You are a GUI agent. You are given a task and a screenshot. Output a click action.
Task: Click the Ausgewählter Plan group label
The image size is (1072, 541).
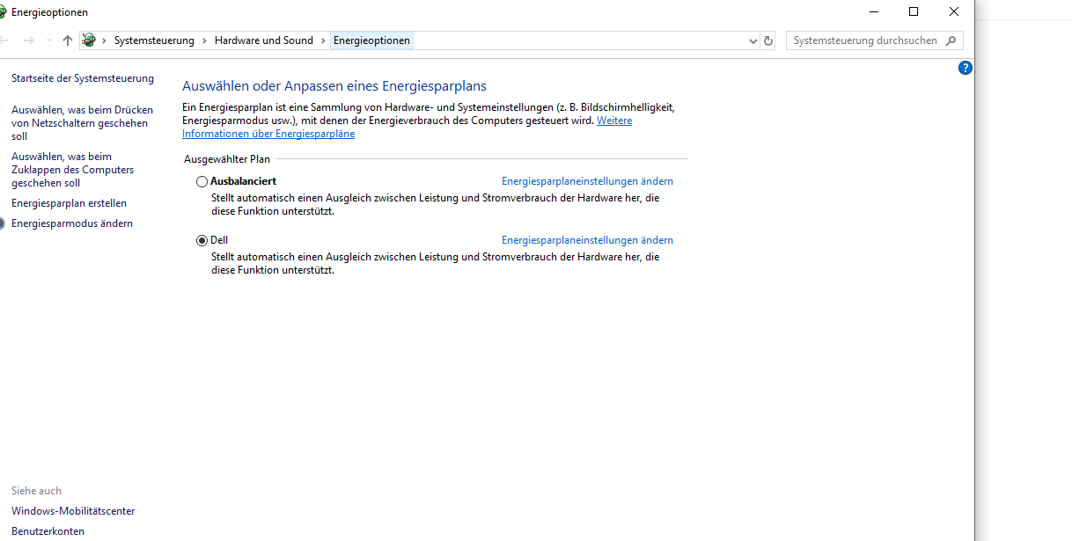pos(227,159)
